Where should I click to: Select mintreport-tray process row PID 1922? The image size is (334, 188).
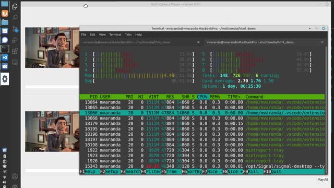tap(202, 150)
